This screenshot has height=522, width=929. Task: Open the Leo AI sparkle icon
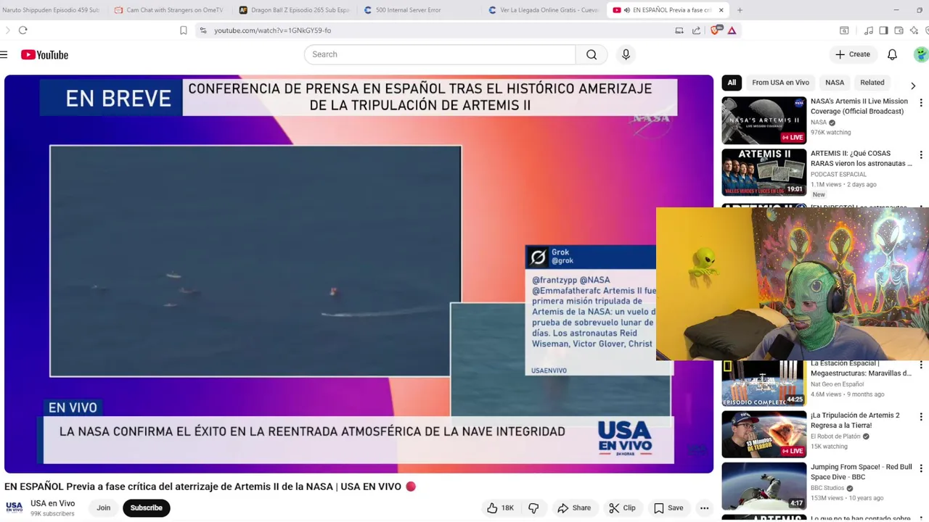[913, 30]
